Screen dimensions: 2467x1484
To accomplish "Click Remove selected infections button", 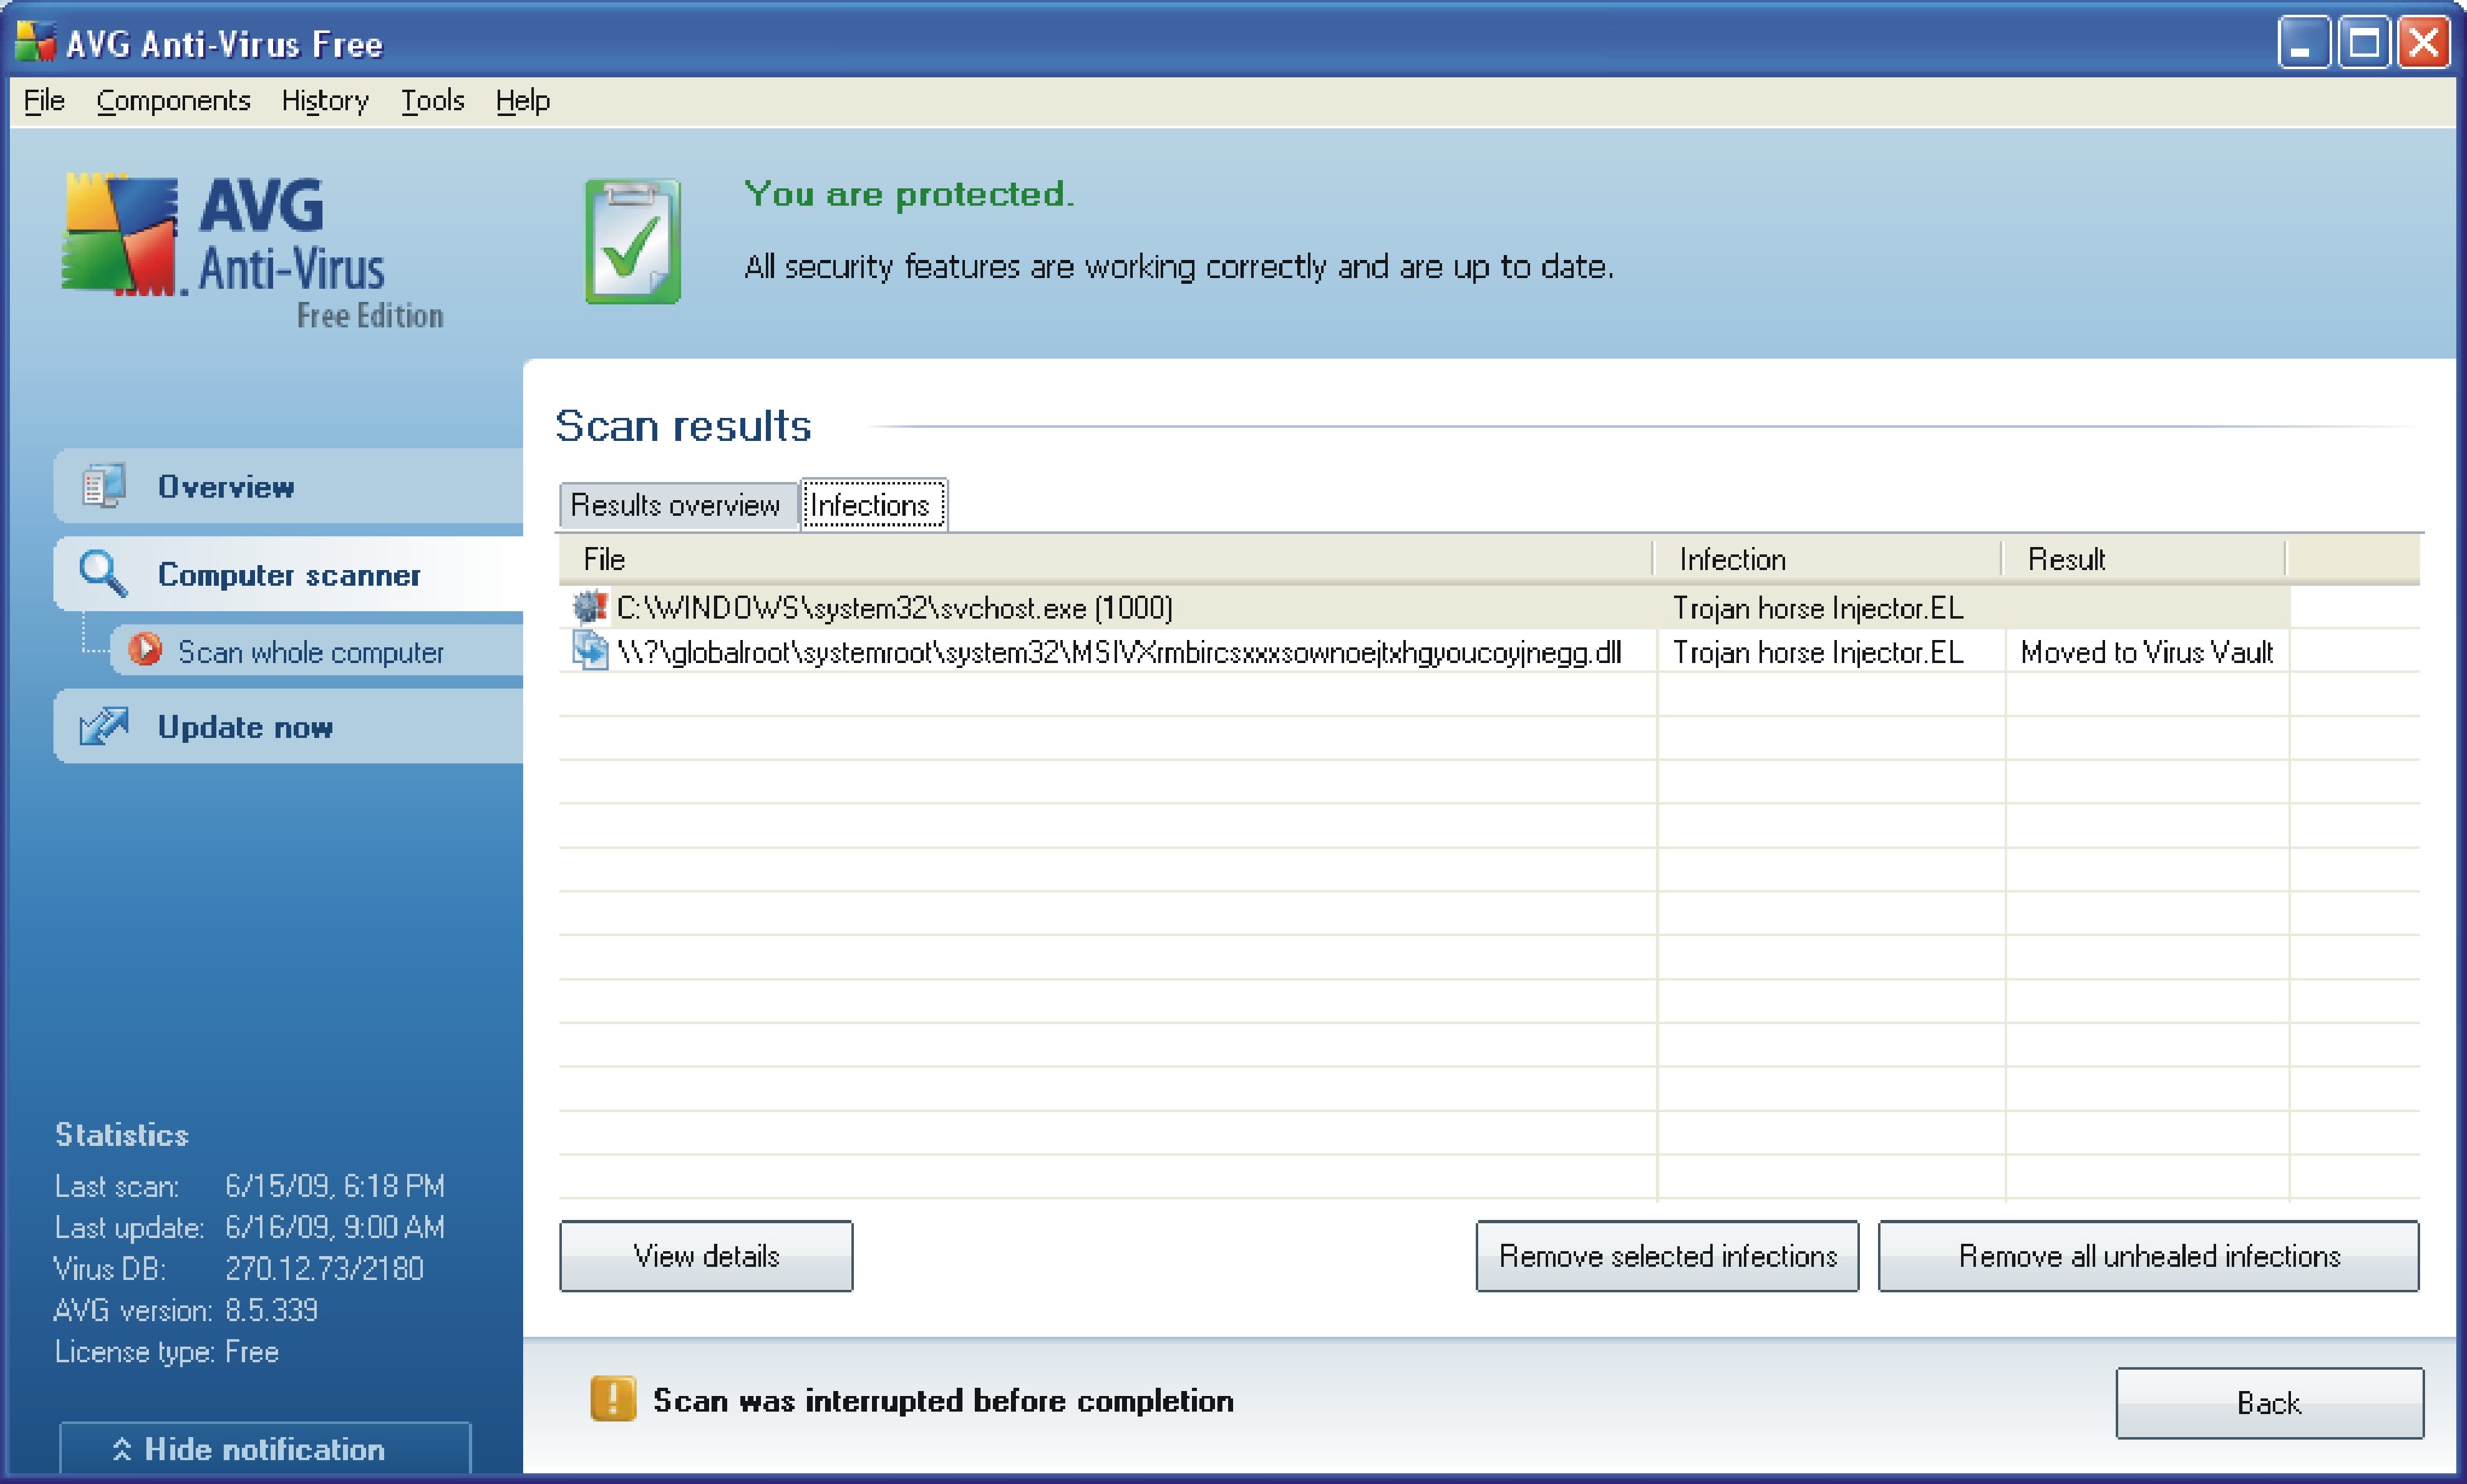I will tap(1667, 1256).
